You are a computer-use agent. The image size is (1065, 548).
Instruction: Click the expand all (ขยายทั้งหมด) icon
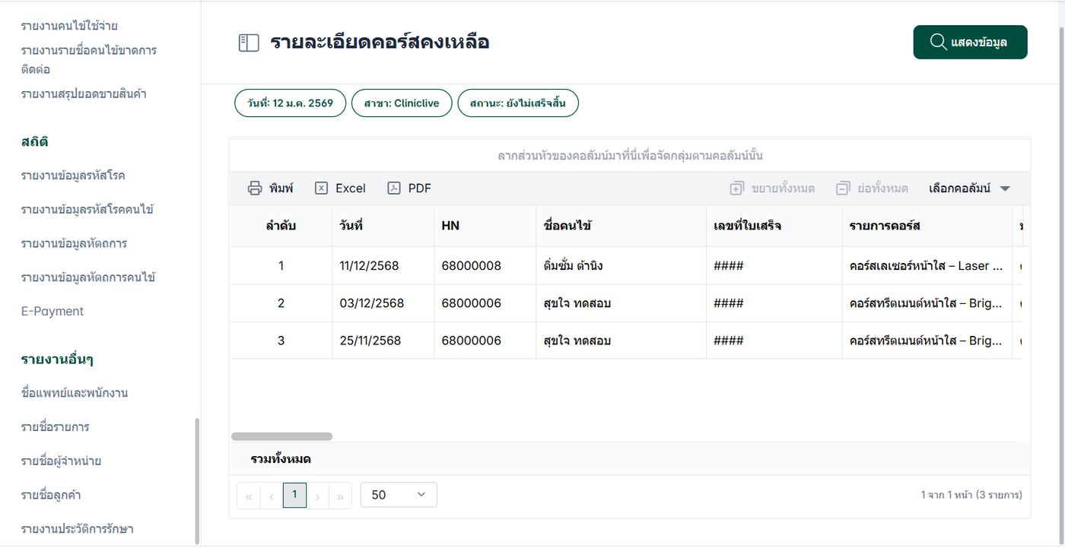(736, 188)
